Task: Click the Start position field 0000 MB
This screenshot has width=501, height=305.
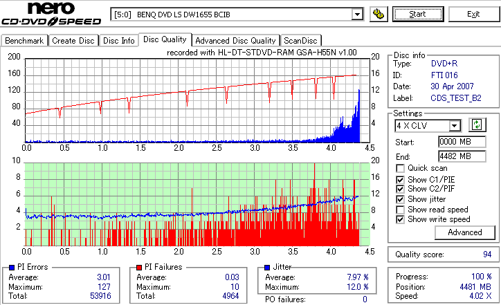Action: tap(462, 142)
